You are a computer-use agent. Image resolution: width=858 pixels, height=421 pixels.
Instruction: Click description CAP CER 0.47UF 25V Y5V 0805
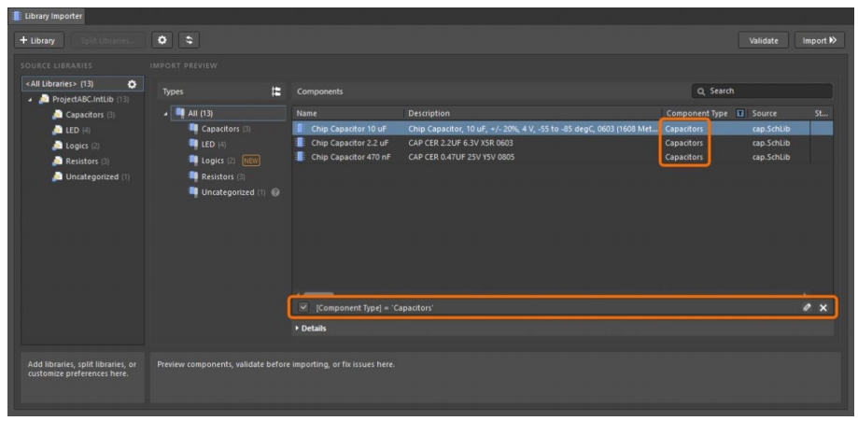(461, 157)
